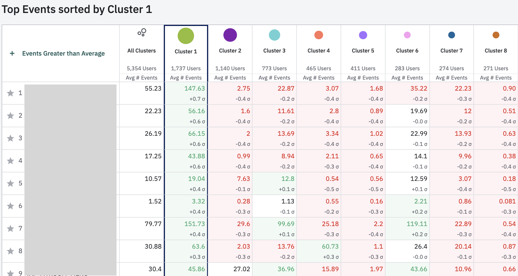Expand Events Greater than Average with plus

[x=12, y=53]
